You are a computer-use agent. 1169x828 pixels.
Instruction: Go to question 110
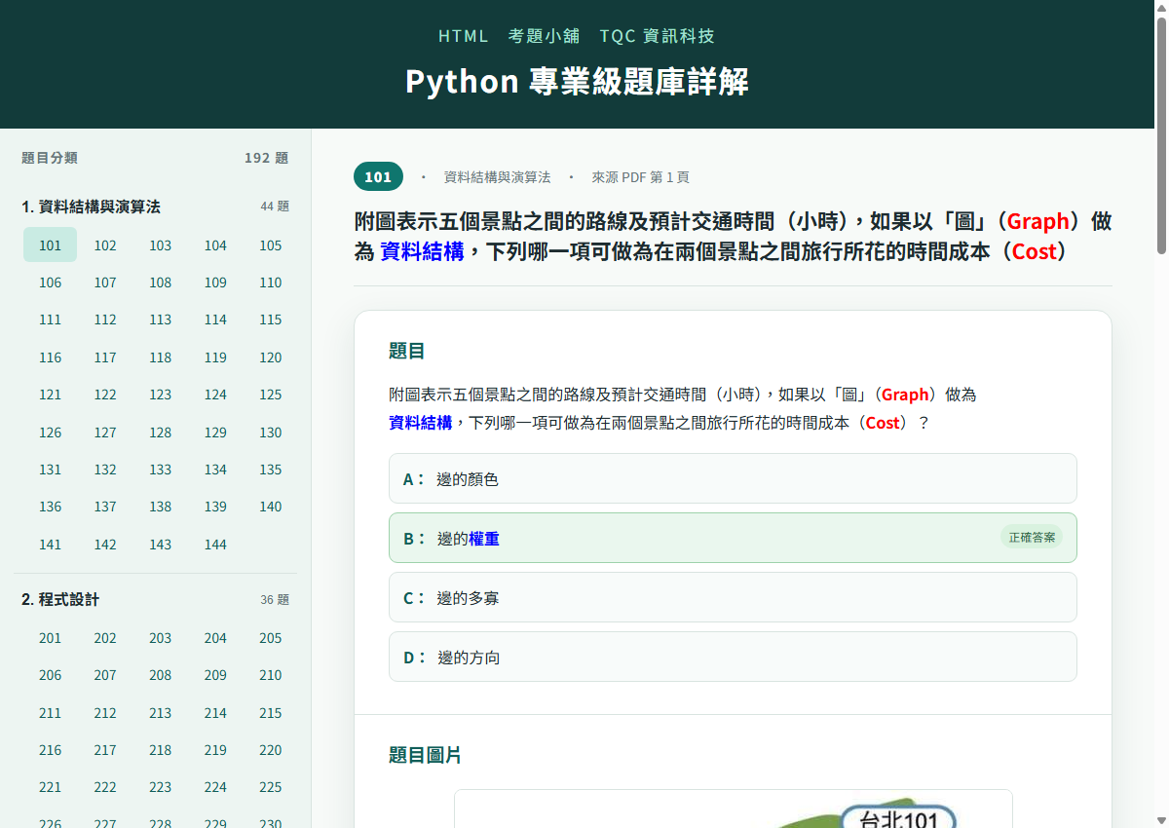[x=271, y=282]
